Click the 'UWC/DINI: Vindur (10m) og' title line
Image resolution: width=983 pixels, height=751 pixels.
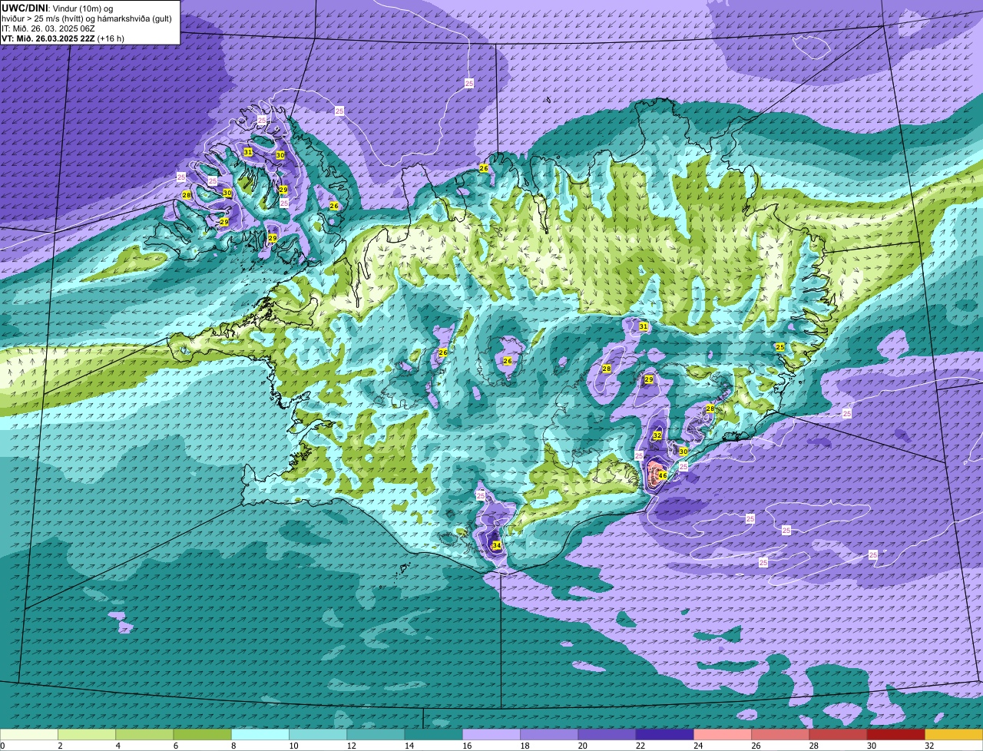(x=58, y=8)
